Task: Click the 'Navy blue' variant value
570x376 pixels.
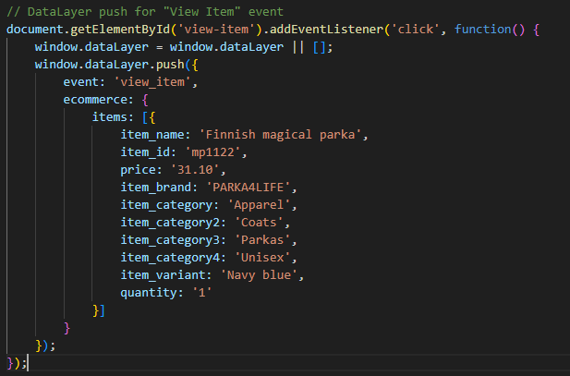Action: (x=260, y=275)
